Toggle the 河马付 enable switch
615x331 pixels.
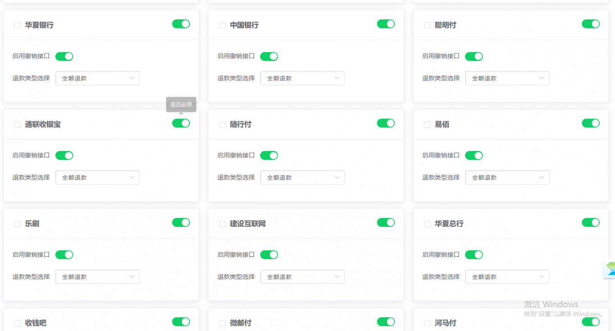[x=591, y=322]
